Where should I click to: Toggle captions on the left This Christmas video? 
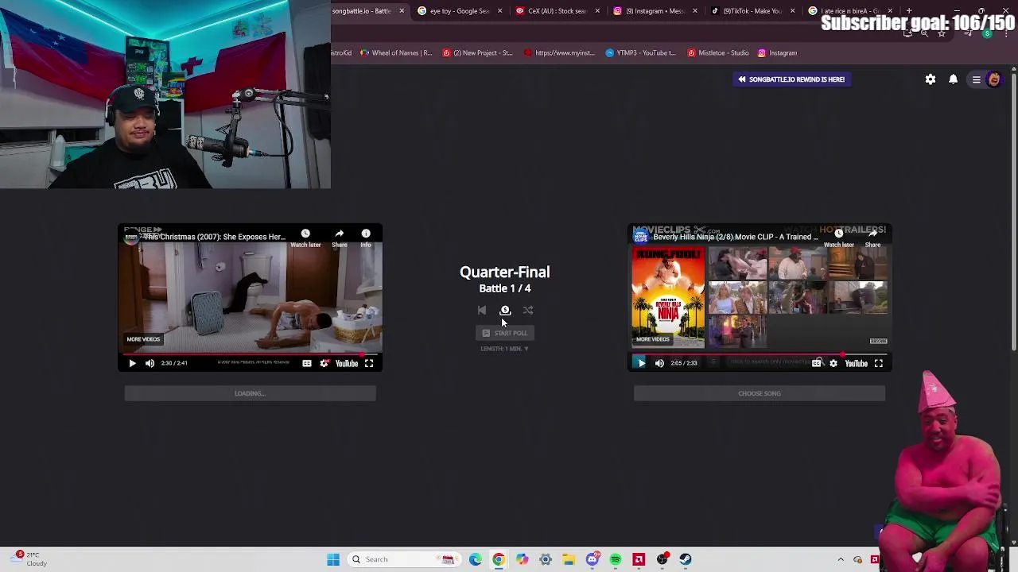307,363
